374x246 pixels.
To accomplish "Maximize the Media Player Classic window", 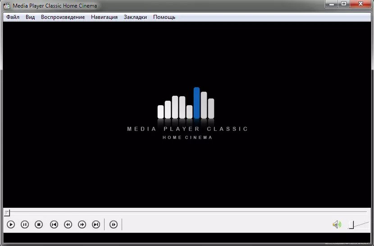I will click(x=344, y=4).
